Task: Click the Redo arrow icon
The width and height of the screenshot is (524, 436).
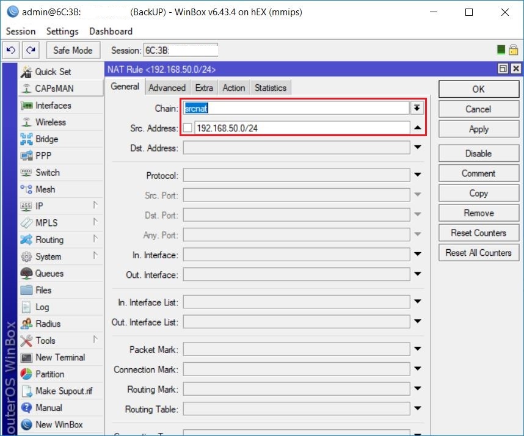Action: click(x=31, y=50)
